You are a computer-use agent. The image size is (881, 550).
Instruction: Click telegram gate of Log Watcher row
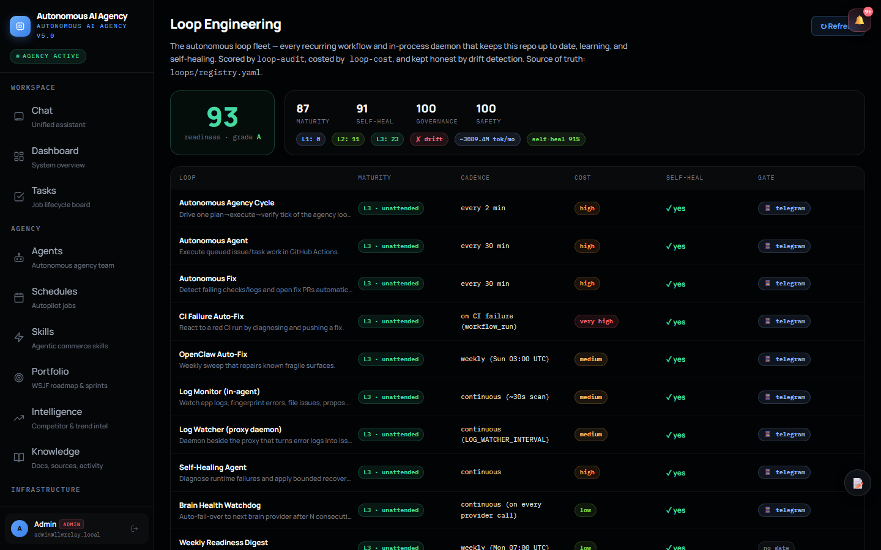(784, 435)
